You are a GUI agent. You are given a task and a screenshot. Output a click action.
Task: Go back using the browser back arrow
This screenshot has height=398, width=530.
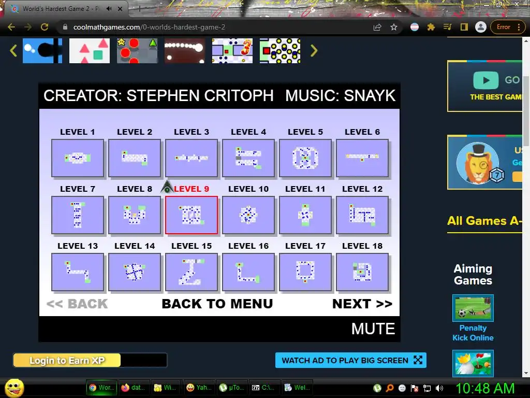(11, 27)
